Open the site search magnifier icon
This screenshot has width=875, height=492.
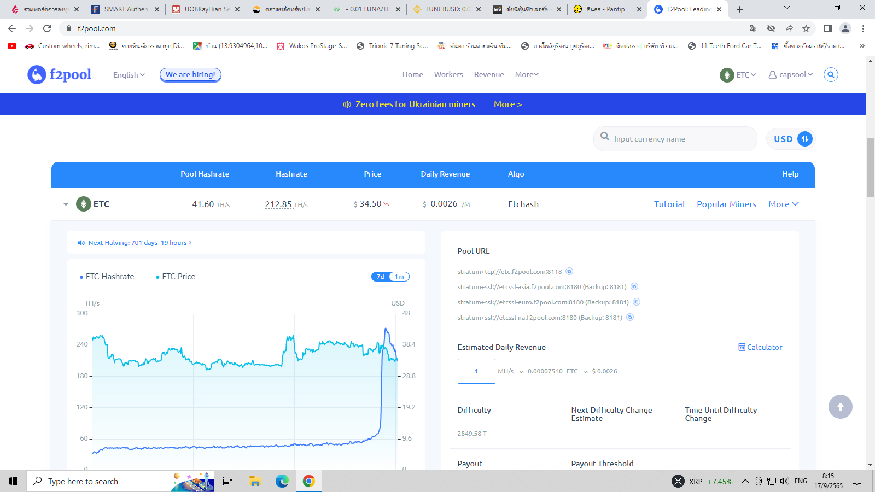coord(831,74)
